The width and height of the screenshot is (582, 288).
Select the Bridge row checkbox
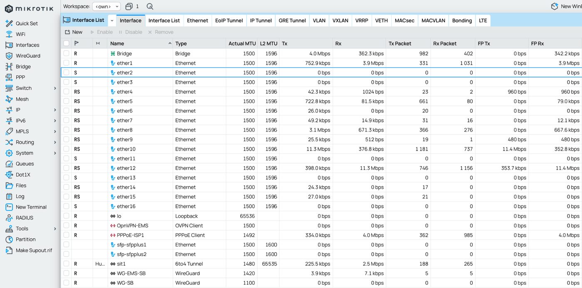pos(67,54)
